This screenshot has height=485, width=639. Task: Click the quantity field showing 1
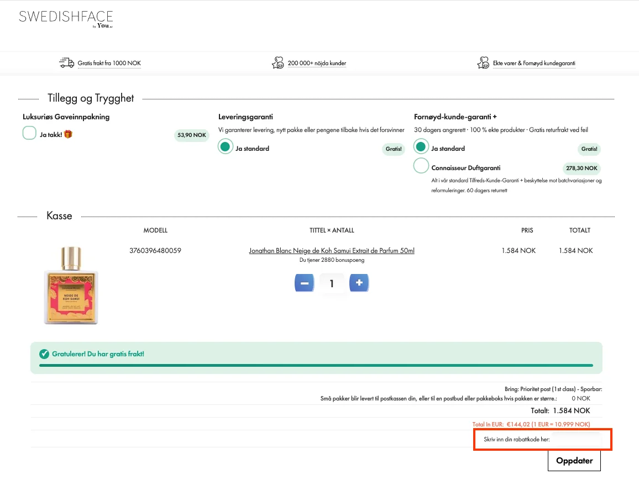click(332, 283)
